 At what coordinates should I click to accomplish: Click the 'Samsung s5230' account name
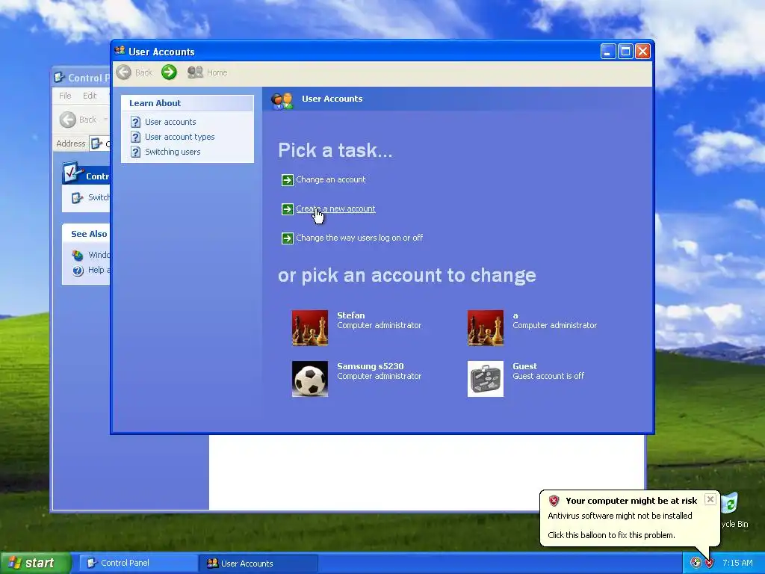point(371,366)
